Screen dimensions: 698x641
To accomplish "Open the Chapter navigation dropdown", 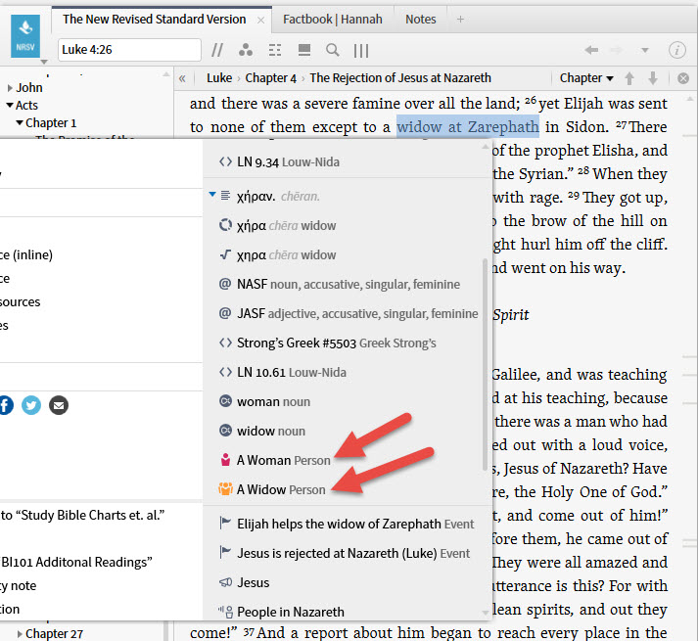I will coord(586,78).
